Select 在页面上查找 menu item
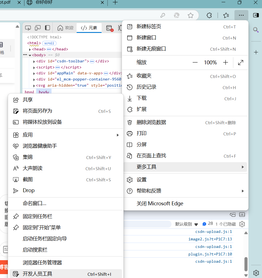Viewport: 262px width, 278px height. click(x=185, y=156)
